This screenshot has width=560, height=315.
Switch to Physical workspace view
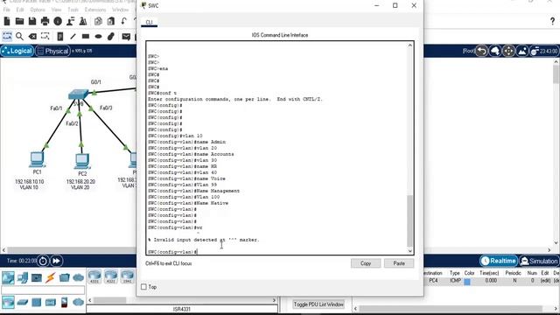pos(52,51)
